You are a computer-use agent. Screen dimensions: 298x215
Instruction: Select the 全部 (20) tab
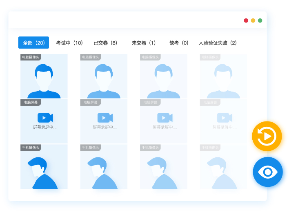tap(33, 43)
